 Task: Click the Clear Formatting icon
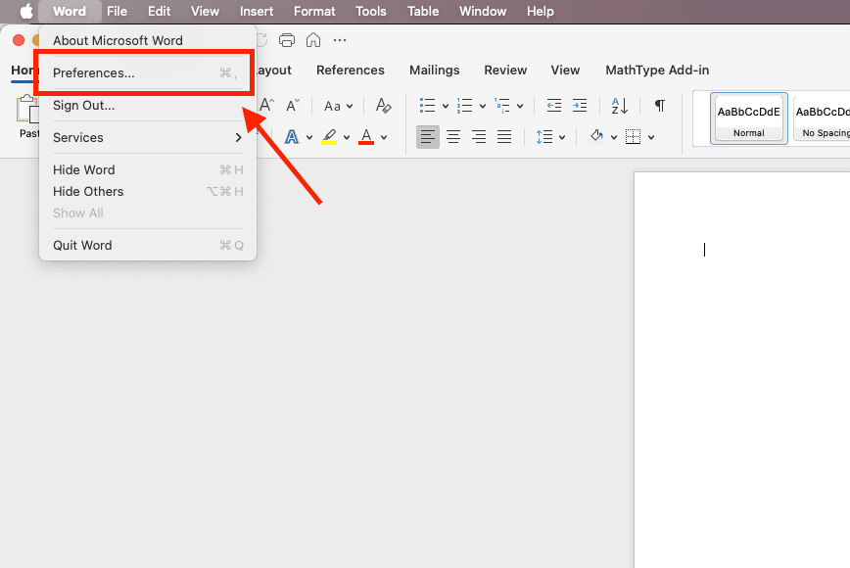click(x=383, y=105)
